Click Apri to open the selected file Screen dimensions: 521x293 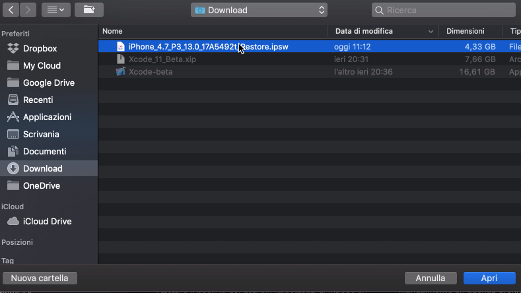(489, 278)
